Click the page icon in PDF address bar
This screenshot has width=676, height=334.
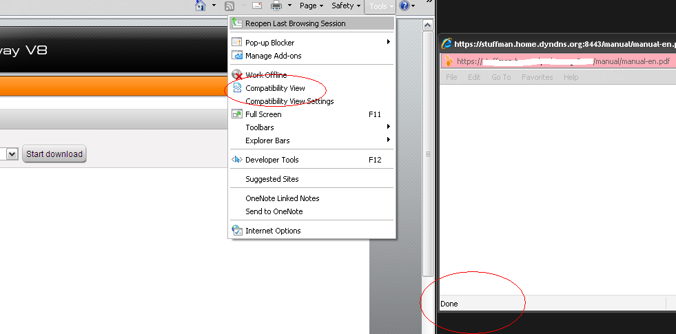point(449,61)
